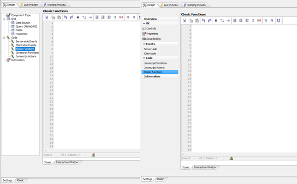
Task: Collapse the UX section chevron in the sidebar
Action: tap(144, 23)
